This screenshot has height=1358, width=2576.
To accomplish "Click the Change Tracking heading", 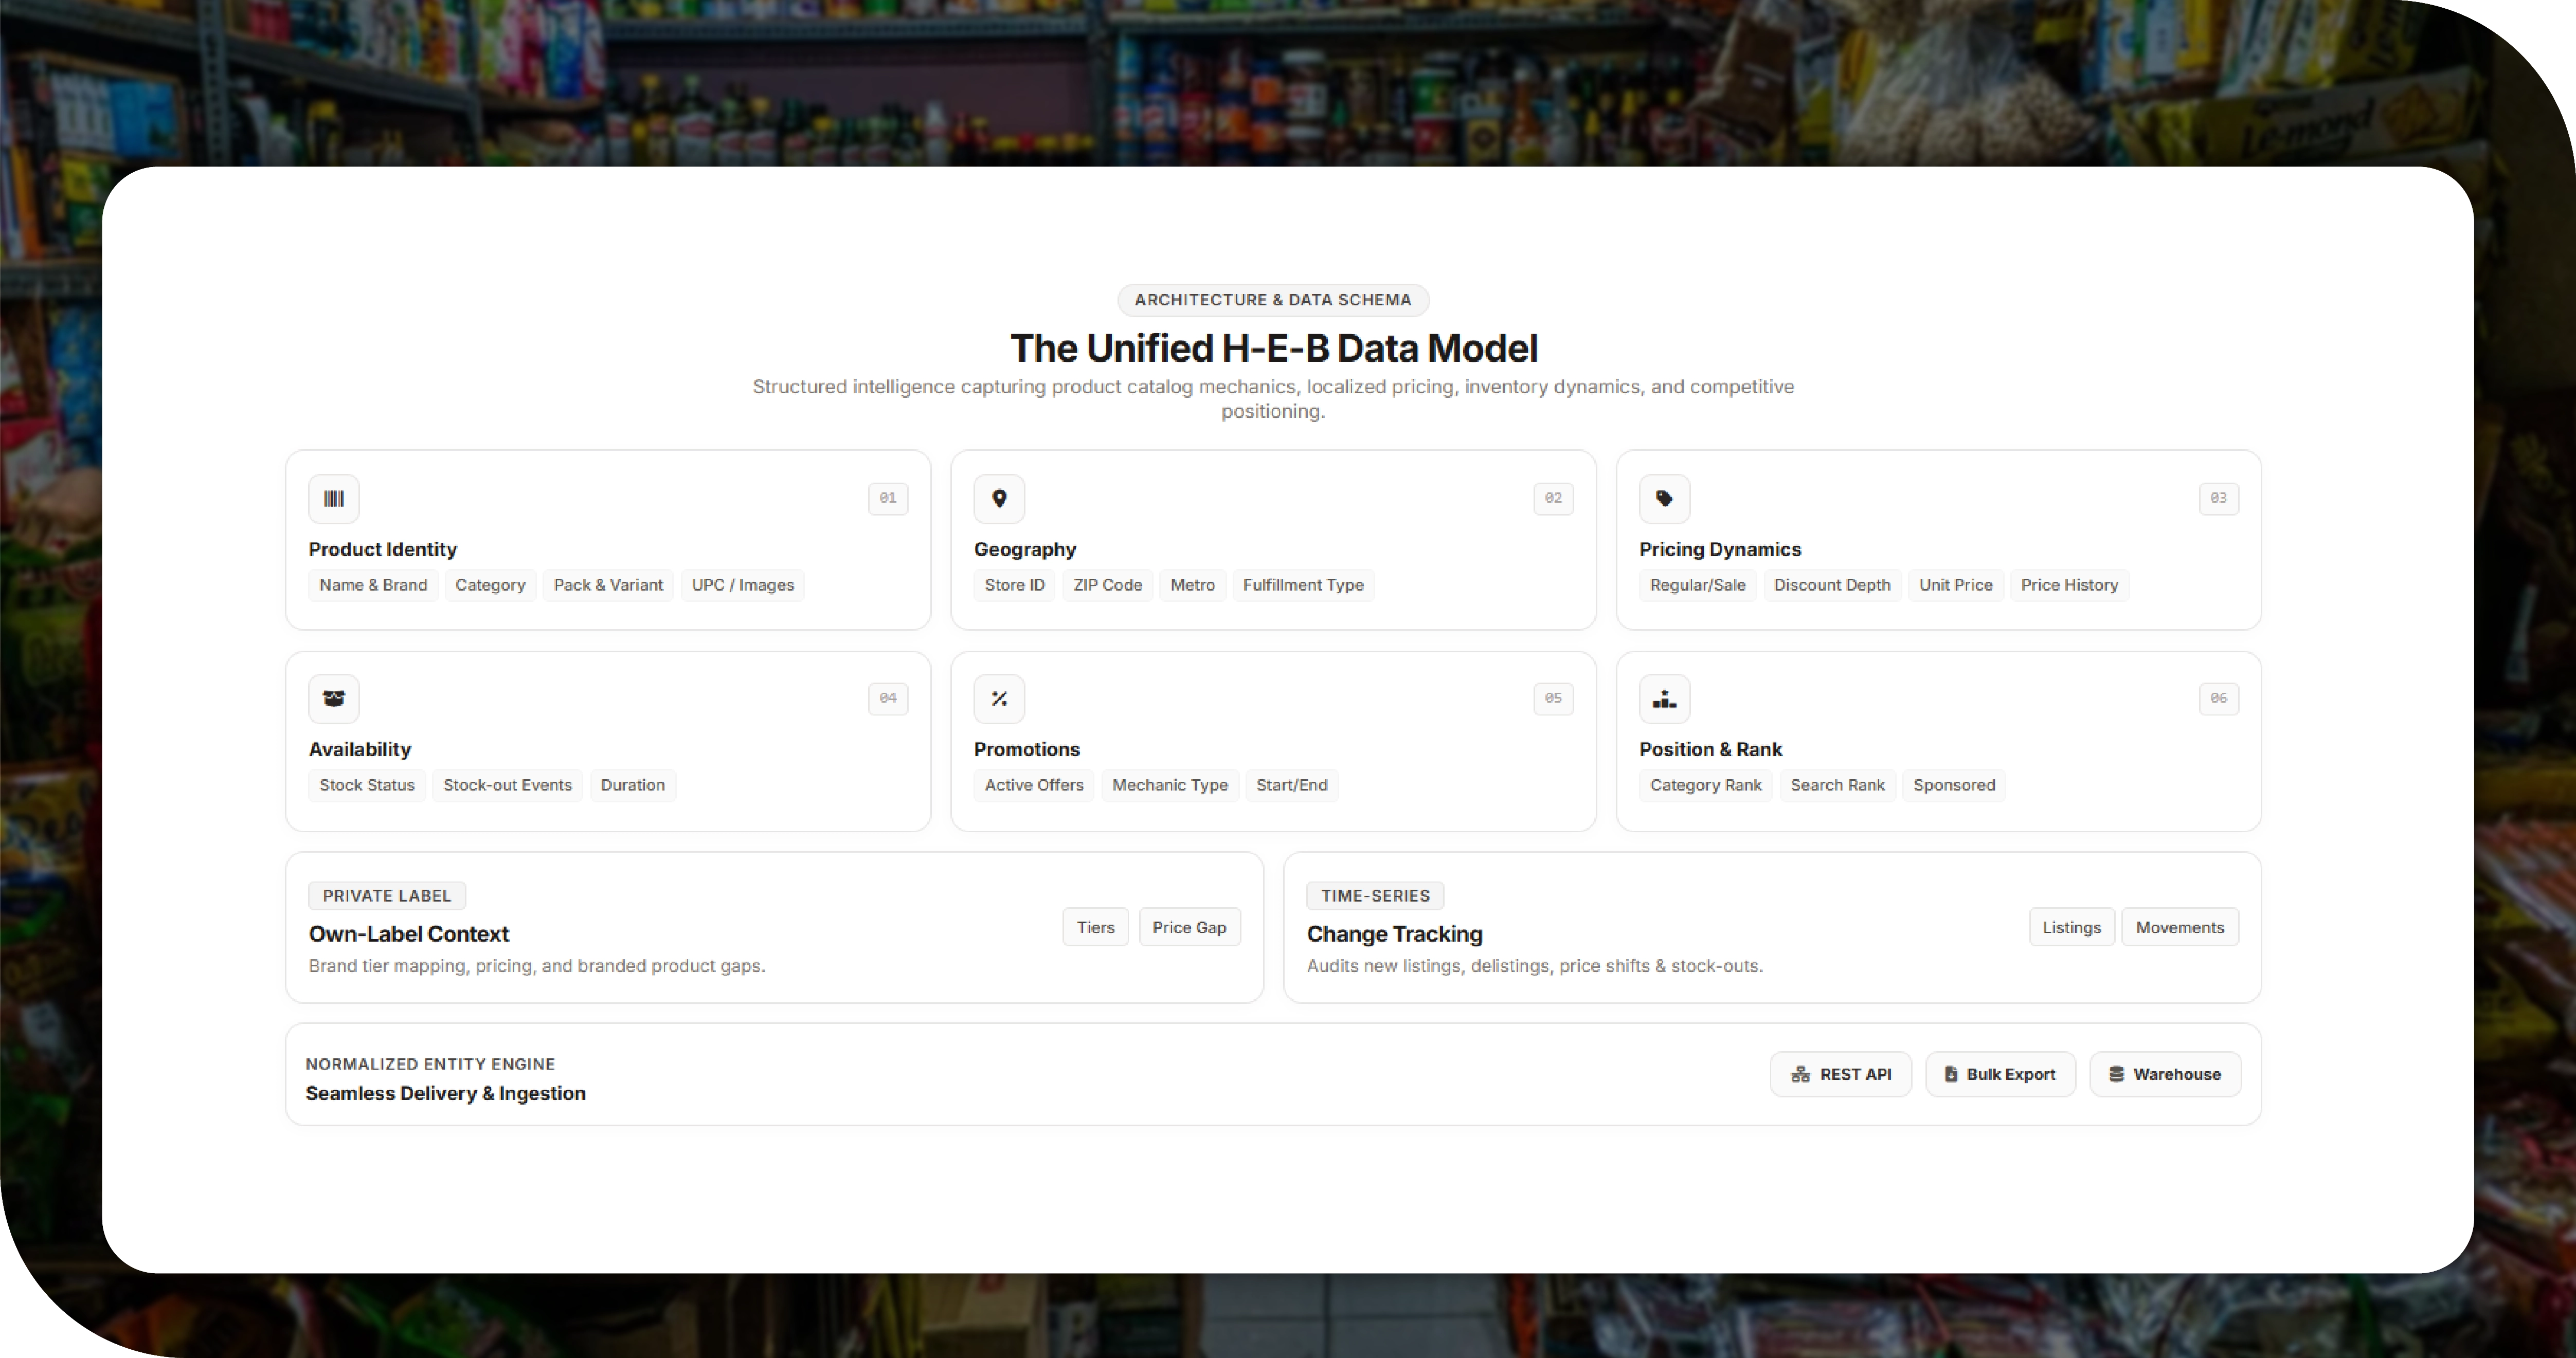I will pyautogui.click(x=1395, y=934).
